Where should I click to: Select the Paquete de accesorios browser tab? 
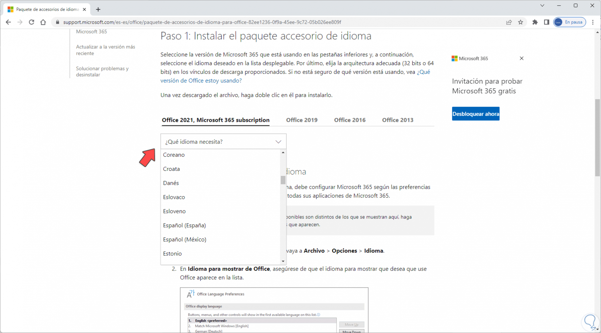[47, 9]
